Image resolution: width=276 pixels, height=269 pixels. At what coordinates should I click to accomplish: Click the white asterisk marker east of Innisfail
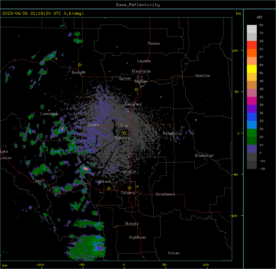tap(161, 97)
